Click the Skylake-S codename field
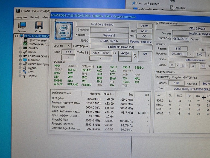This screenshot has width=210, height=158. (109, 35)
